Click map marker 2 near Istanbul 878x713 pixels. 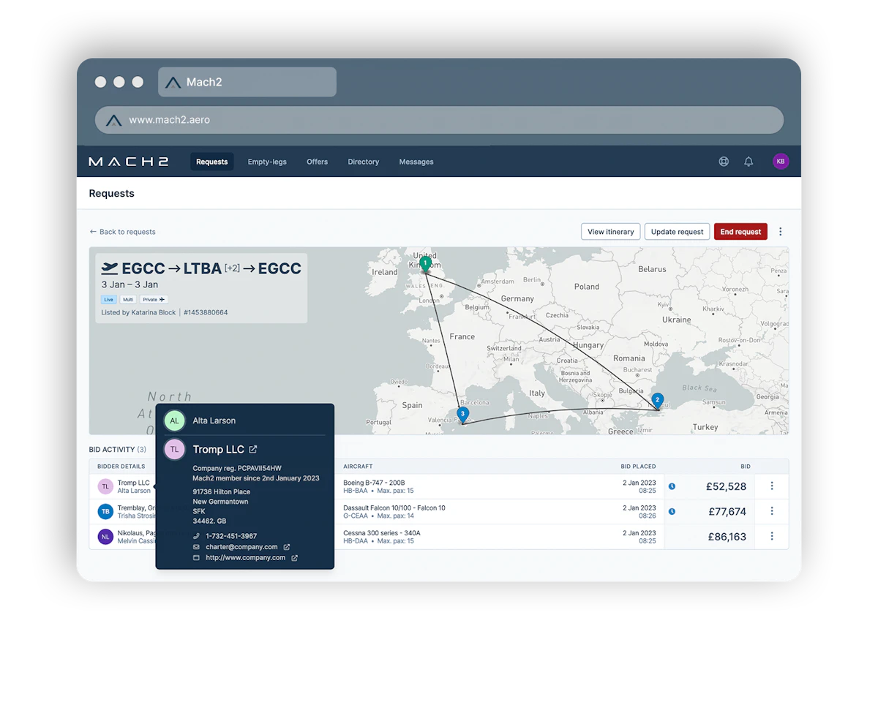pyautogui.click(x=658, y=401)
